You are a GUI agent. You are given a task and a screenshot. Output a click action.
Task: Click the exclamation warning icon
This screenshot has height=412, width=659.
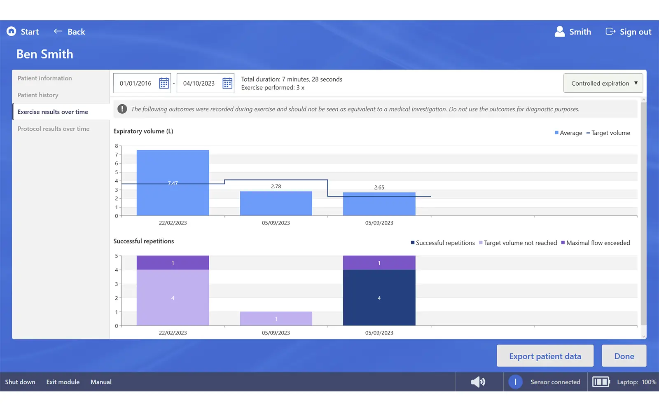point(122,109)
